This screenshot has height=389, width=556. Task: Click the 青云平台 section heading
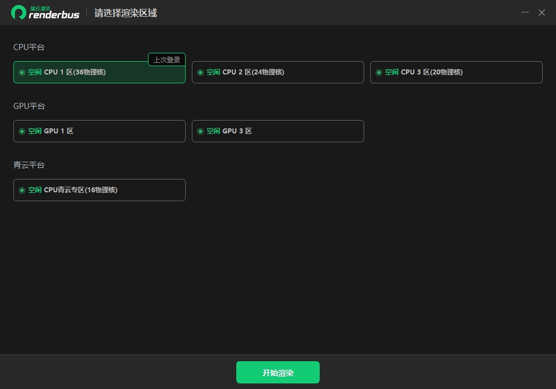tap(29, 164)
